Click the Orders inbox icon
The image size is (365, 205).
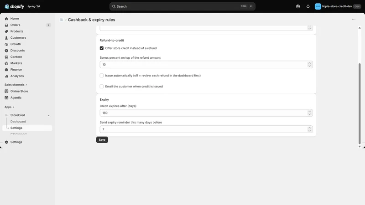(x=6, y=25)
